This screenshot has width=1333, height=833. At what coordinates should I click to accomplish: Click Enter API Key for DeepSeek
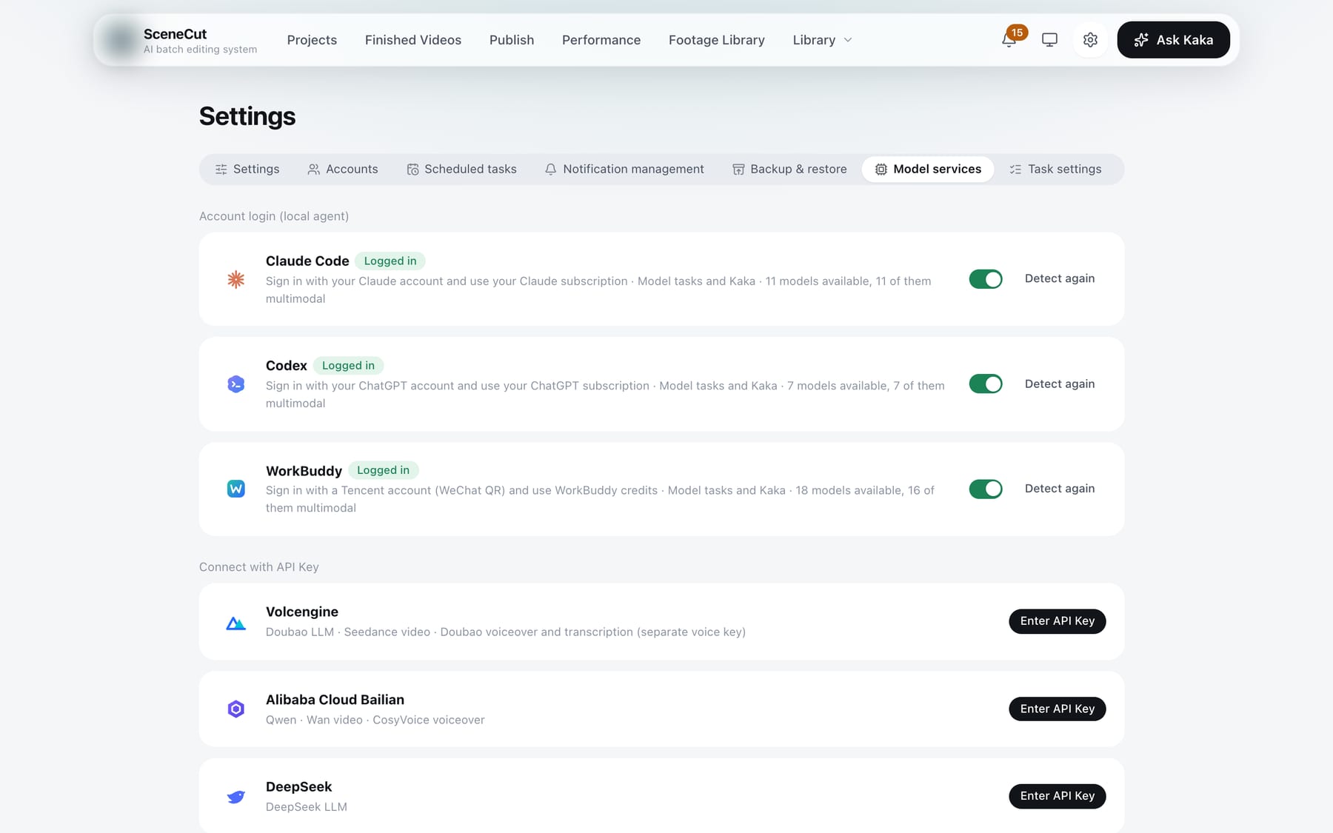[1058, 796]
